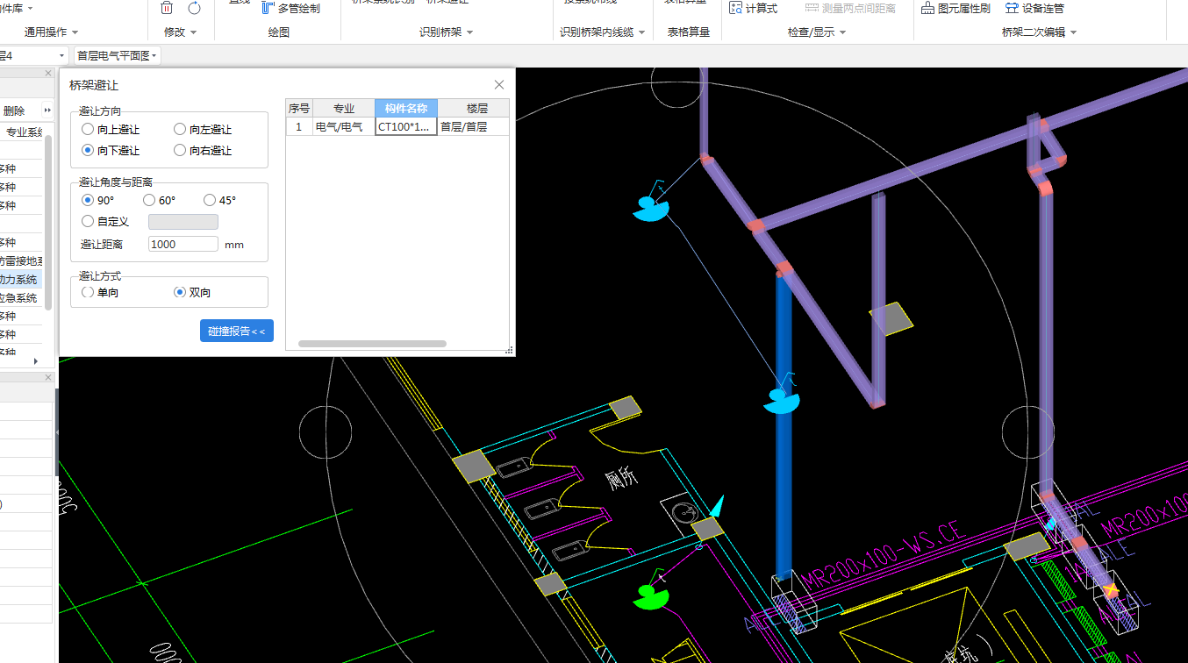
Task: Click the green light fixture symbol
Action: [x=650, y=597]
